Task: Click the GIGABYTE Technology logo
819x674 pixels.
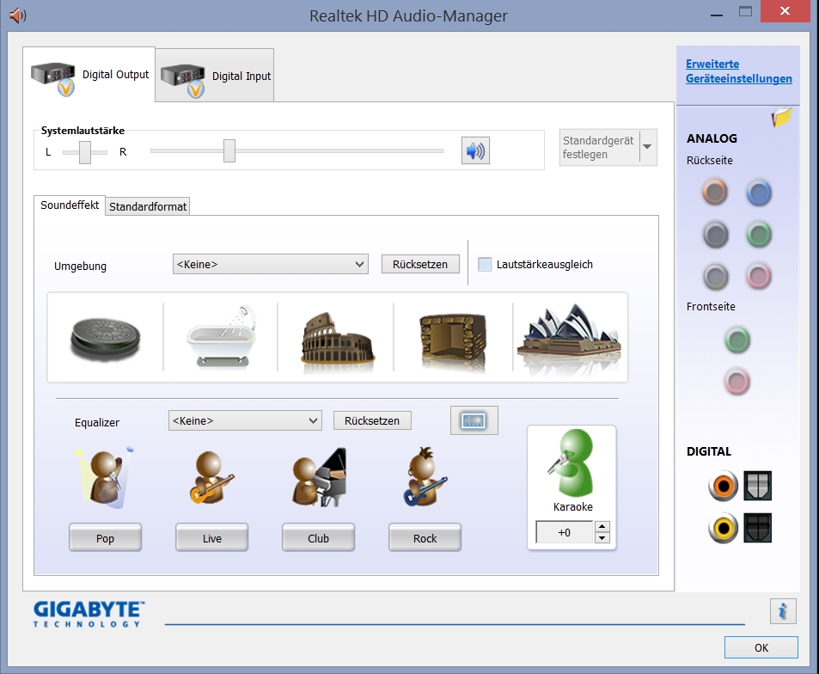Action: 89,614
